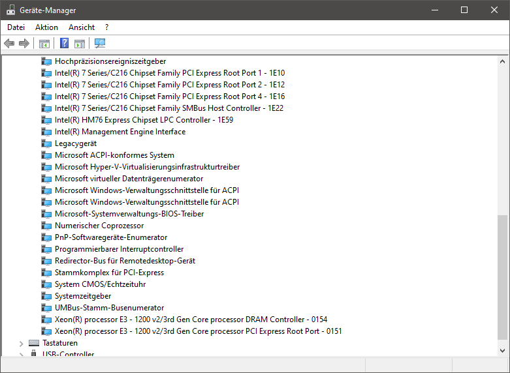The image size is (510, 373).
Task: Click icon next to PnP-Softwaregeräte-Enumerator
Action: [46, 237]
